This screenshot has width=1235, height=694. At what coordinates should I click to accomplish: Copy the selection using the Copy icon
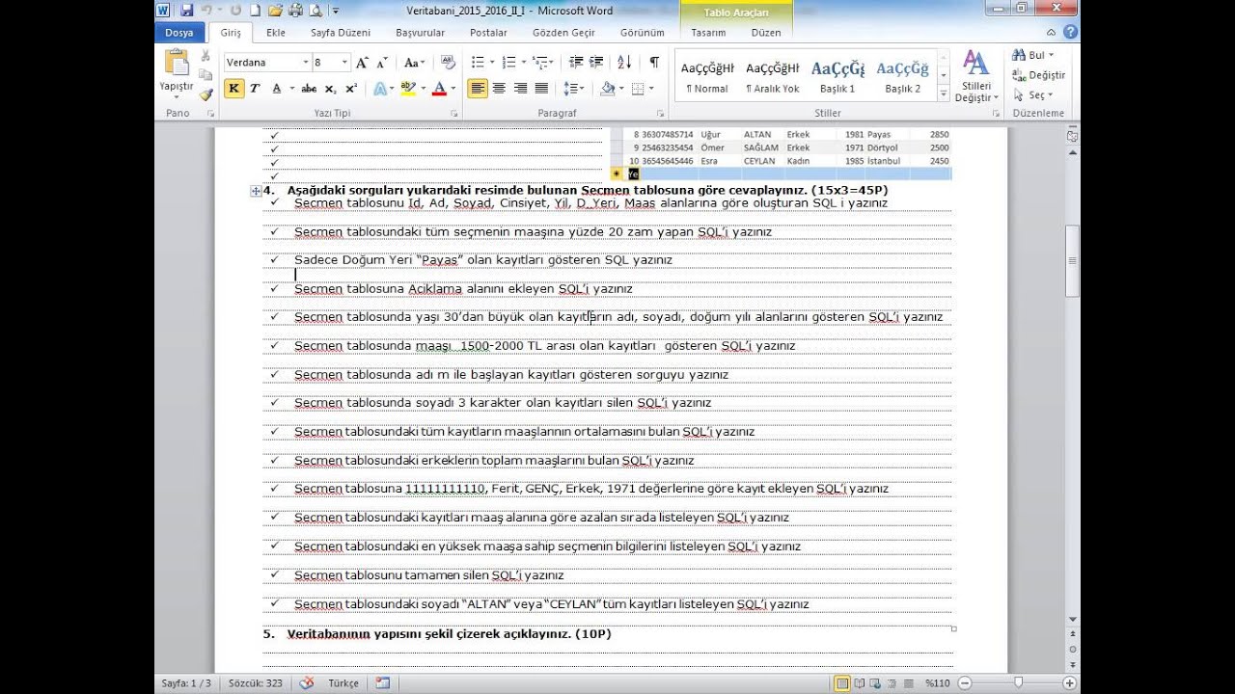[206, 74]
